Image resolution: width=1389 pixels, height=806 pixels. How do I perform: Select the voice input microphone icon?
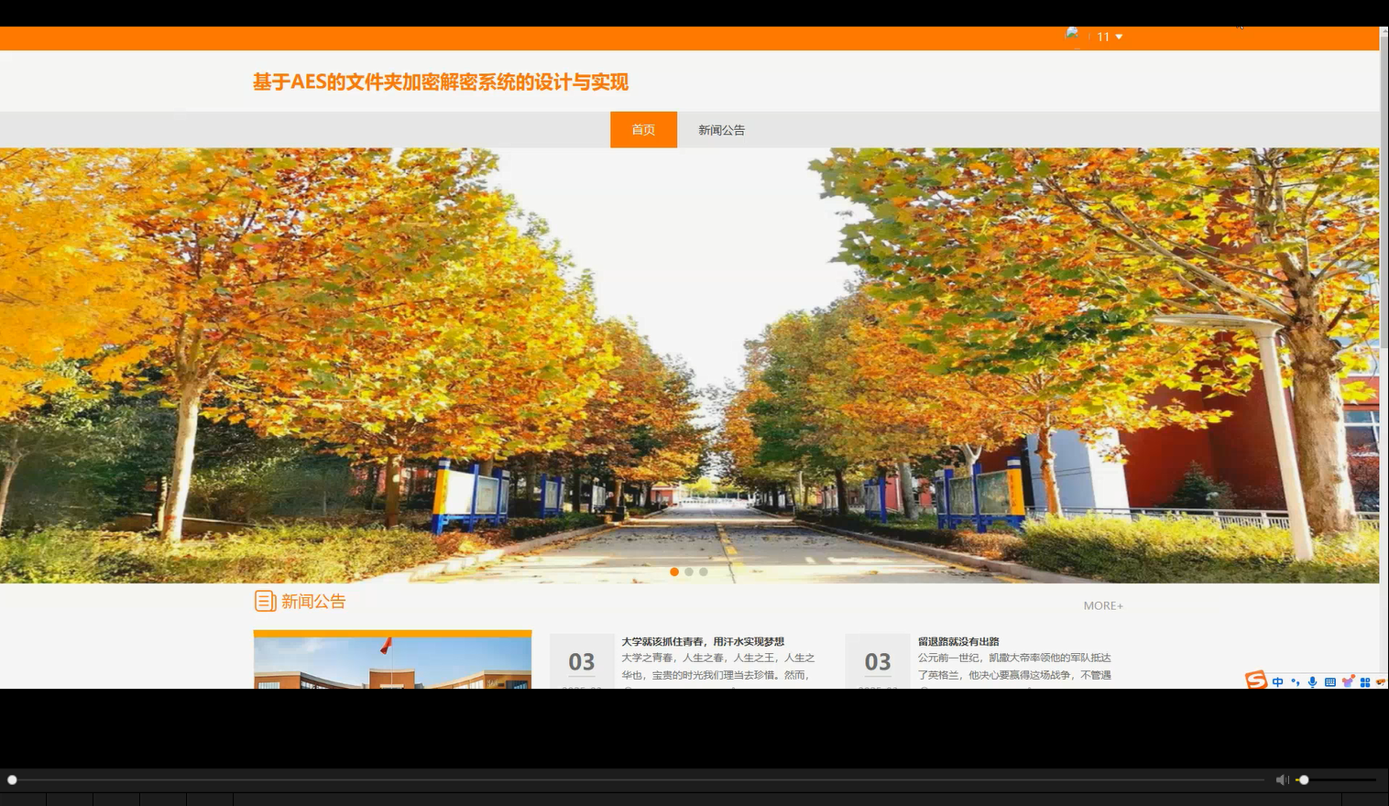tap(1312, 681)
